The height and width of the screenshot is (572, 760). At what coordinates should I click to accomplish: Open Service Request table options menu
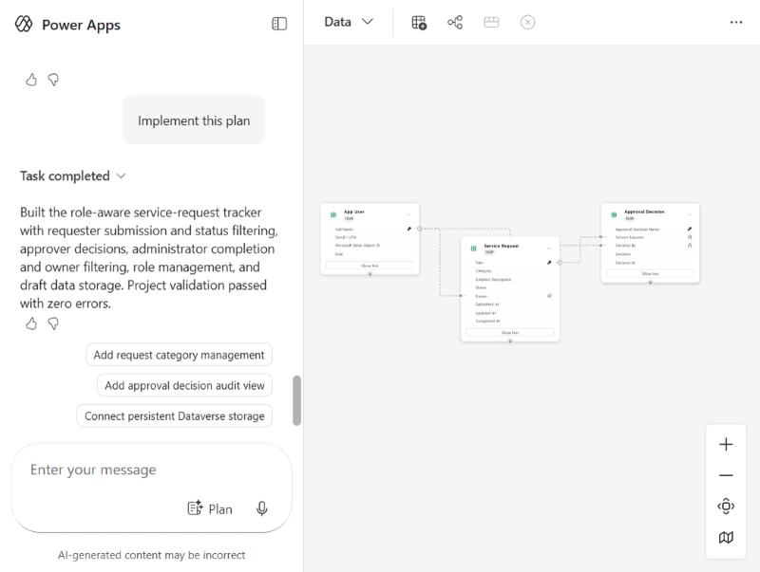[549, 249]
